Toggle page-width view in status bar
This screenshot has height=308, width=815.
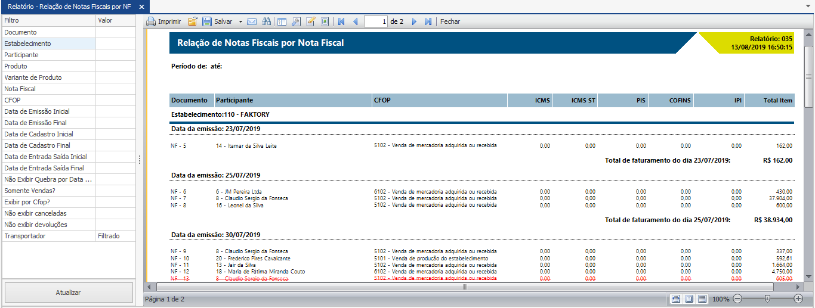(676, 298)
